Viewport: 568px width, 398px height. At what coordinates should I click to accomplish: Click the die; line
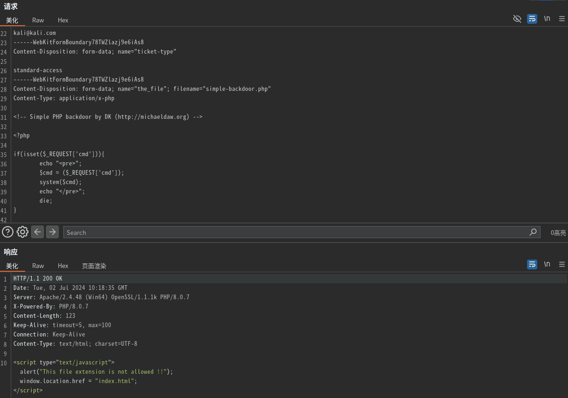pyautogui.click(x=46, y=201)
